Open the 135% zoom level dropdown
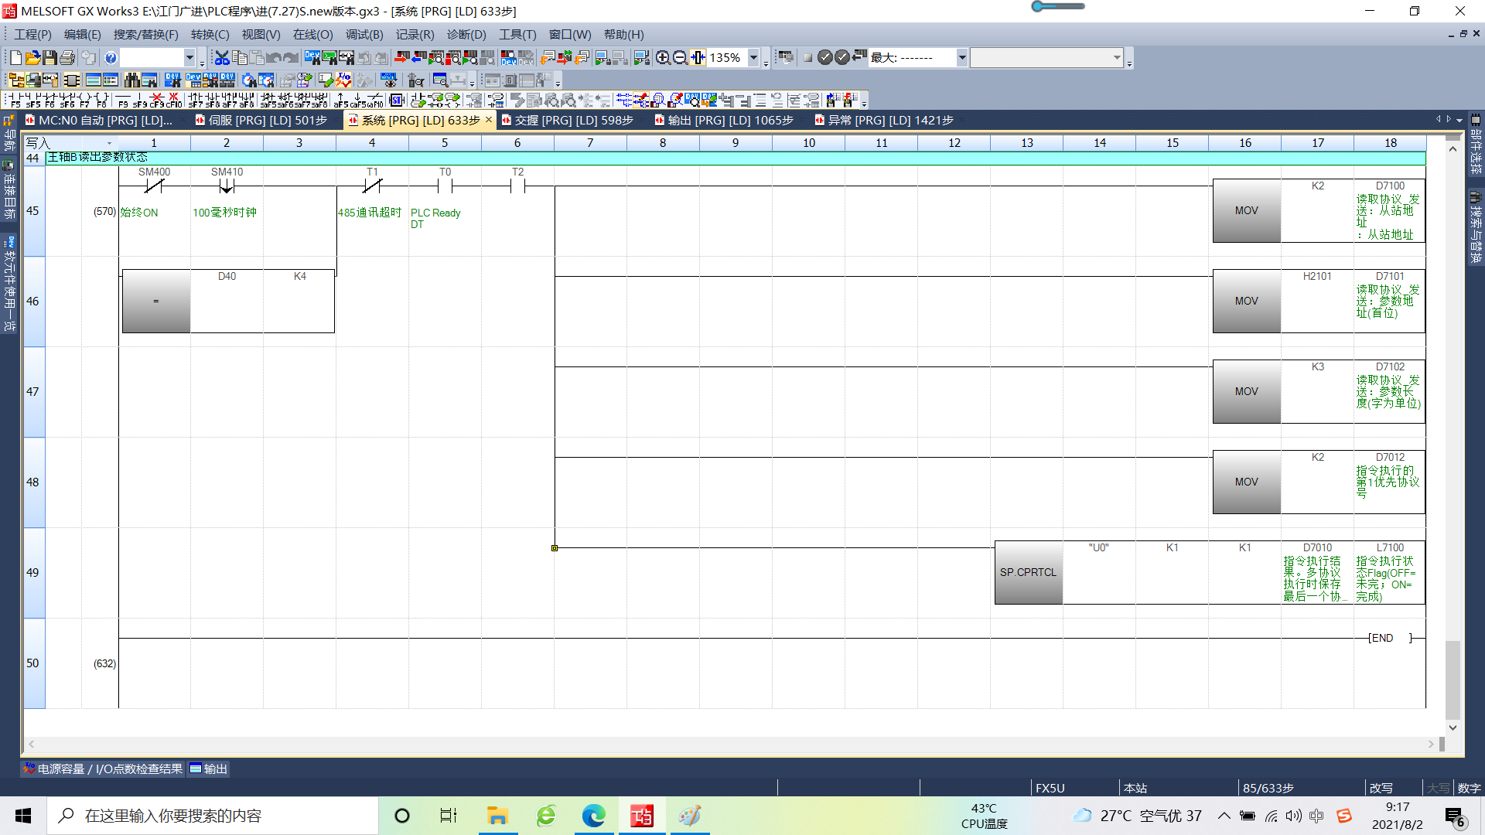The height and width of the screenshot is (835, 1485). tap(753, 58)
